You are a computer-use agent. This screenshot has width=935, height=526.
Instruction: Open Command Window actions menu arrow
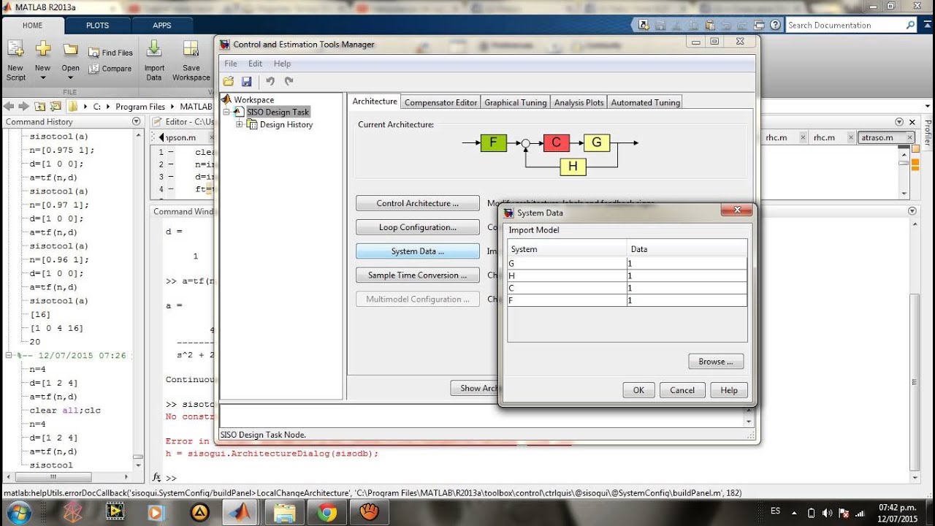pos(912,211)
